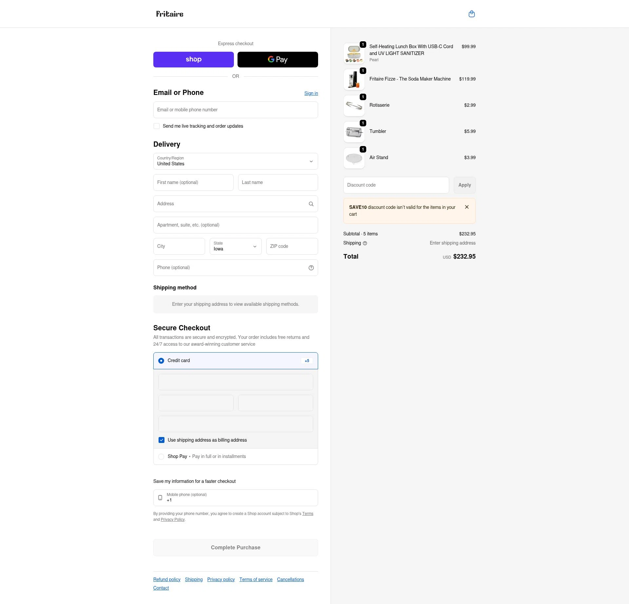Click the Google Pay express checkout button

pos(277,59)
